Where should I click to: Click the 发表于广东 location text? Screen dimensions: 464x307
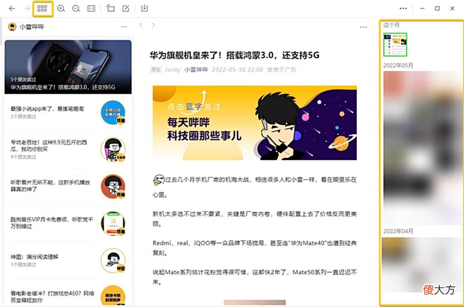click(x=281, y=70)
